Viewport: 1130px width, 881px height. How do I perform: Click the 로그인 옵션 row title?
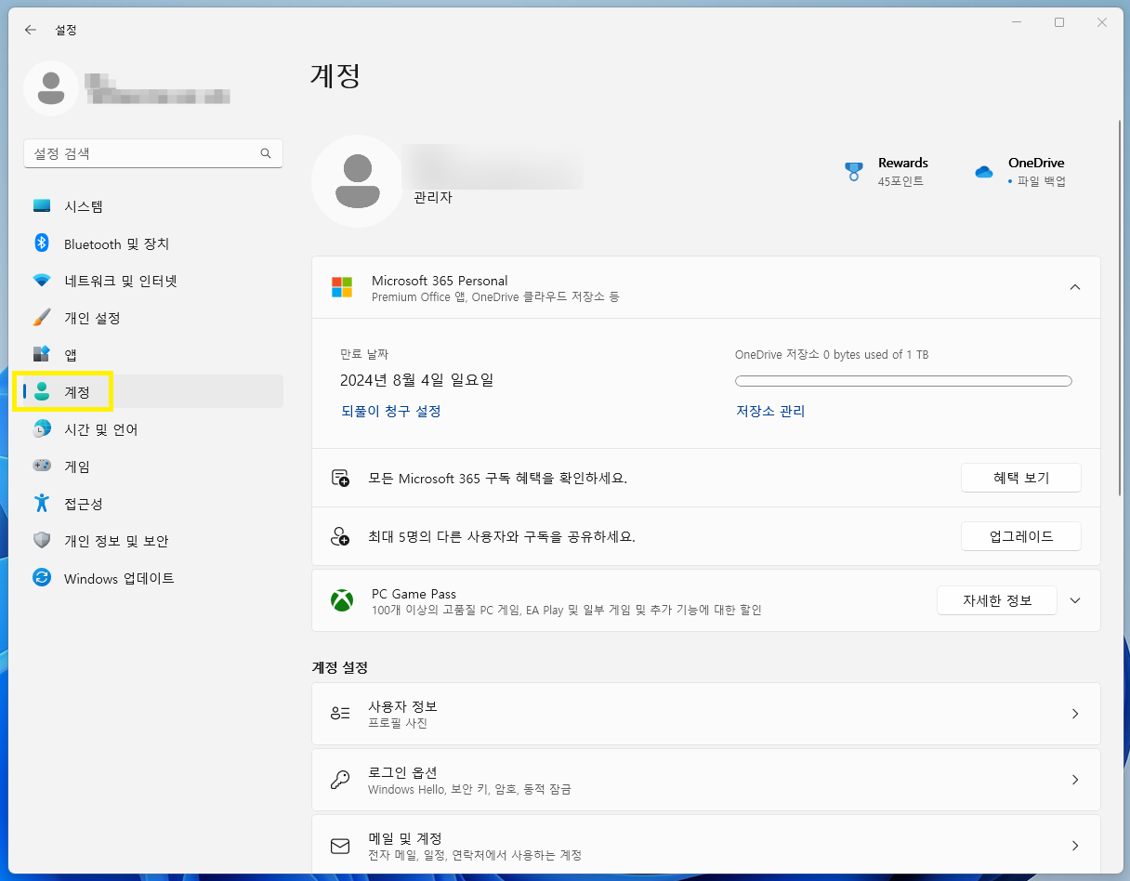(402, 772)
